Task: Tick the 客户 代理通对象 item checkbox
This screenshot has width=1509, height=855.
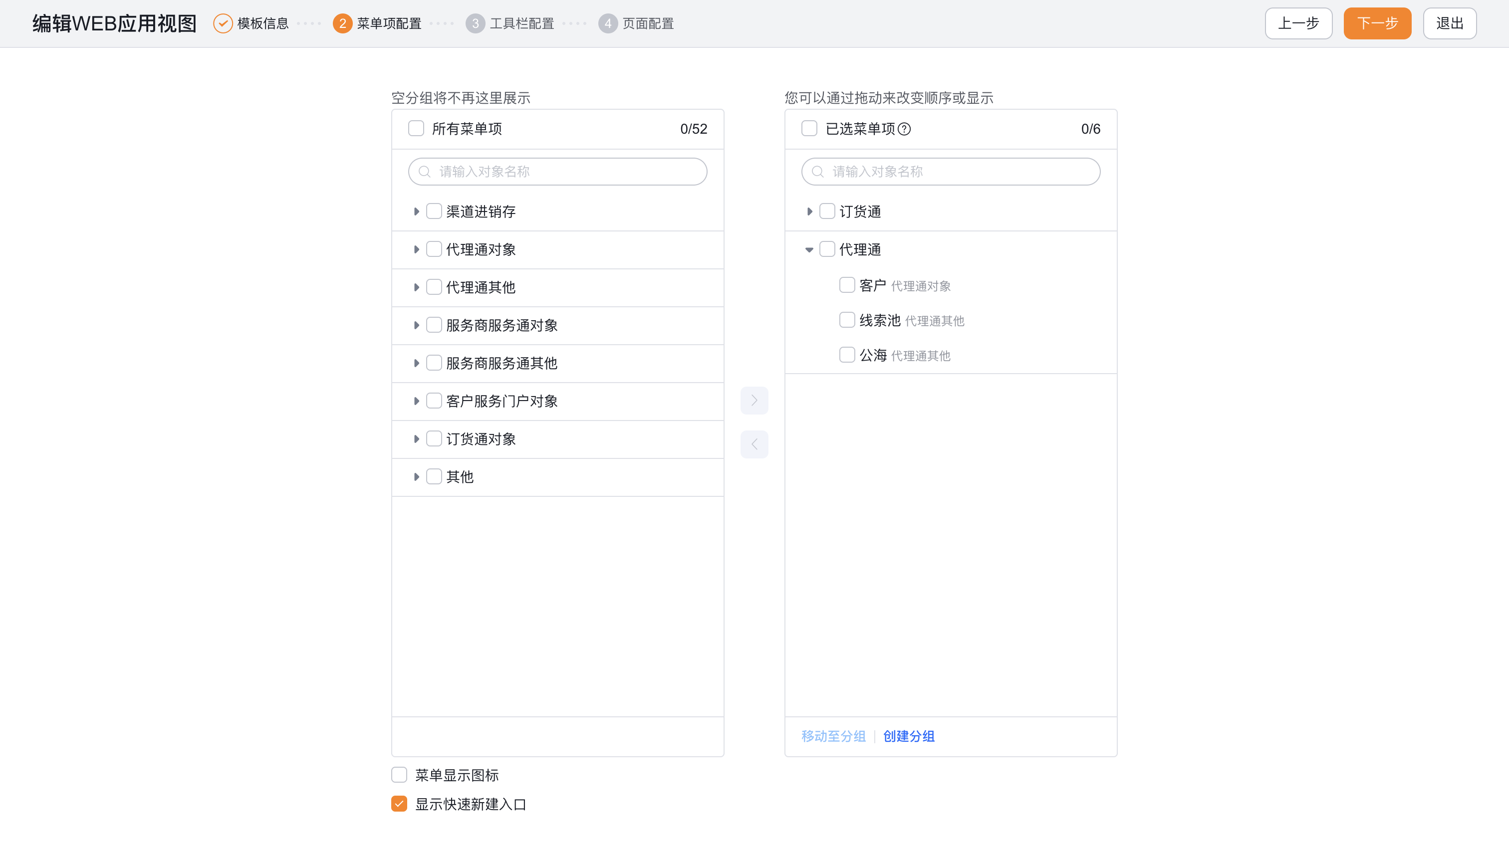Action: [847, 285]
